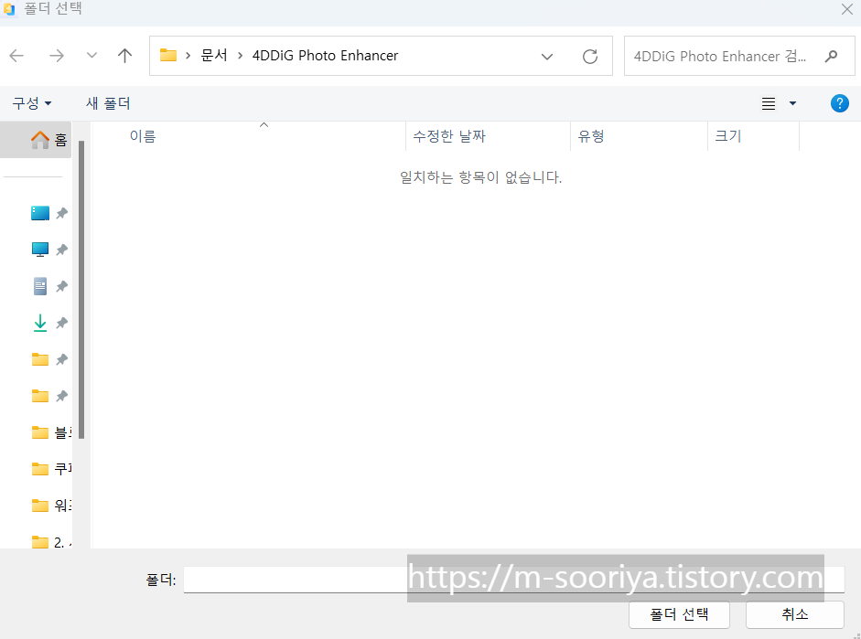Open folder starting with 블 in sidebar

pos(51,432)
